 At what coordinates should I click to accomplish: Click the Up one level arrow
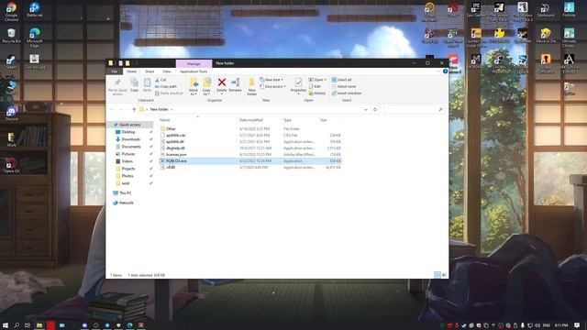134,110
